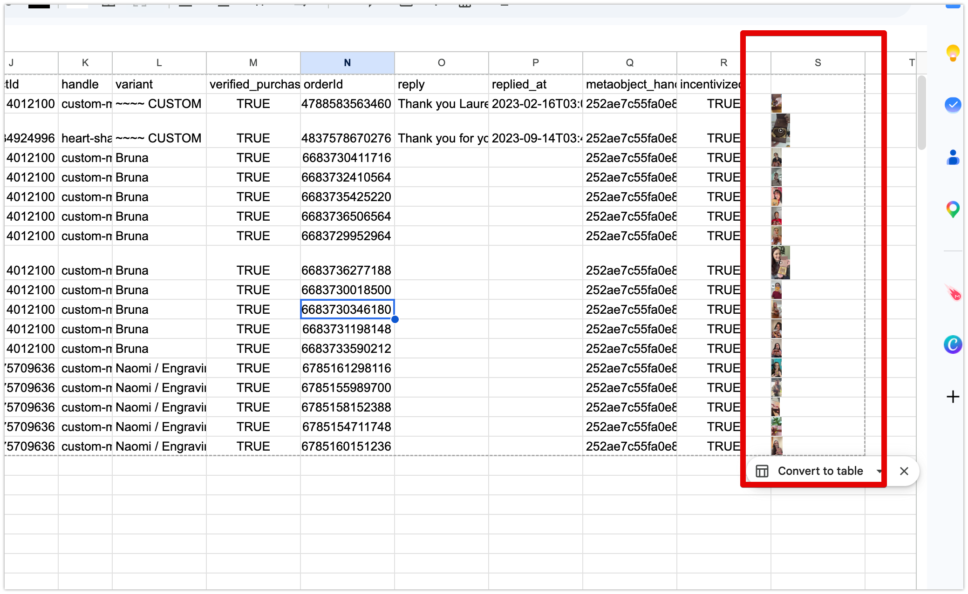Select column P header
Screen dimensions: 968x594
[535, 63]
